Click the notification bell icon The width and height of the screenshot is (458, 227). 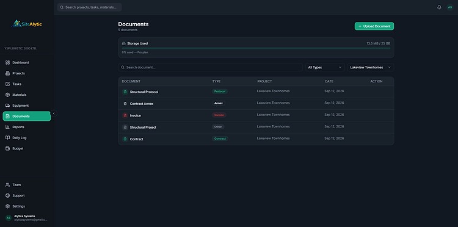(x=439, y=7)
